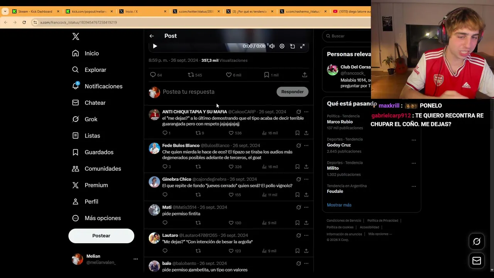Open Explorar in the sidebar
The image size is (494, 278).
pos(89,70)
